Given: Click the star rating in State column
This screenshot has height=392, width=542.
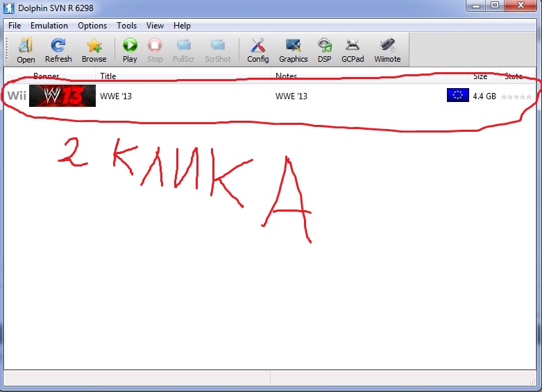Looking at the screenshot, I should [516, 97].
